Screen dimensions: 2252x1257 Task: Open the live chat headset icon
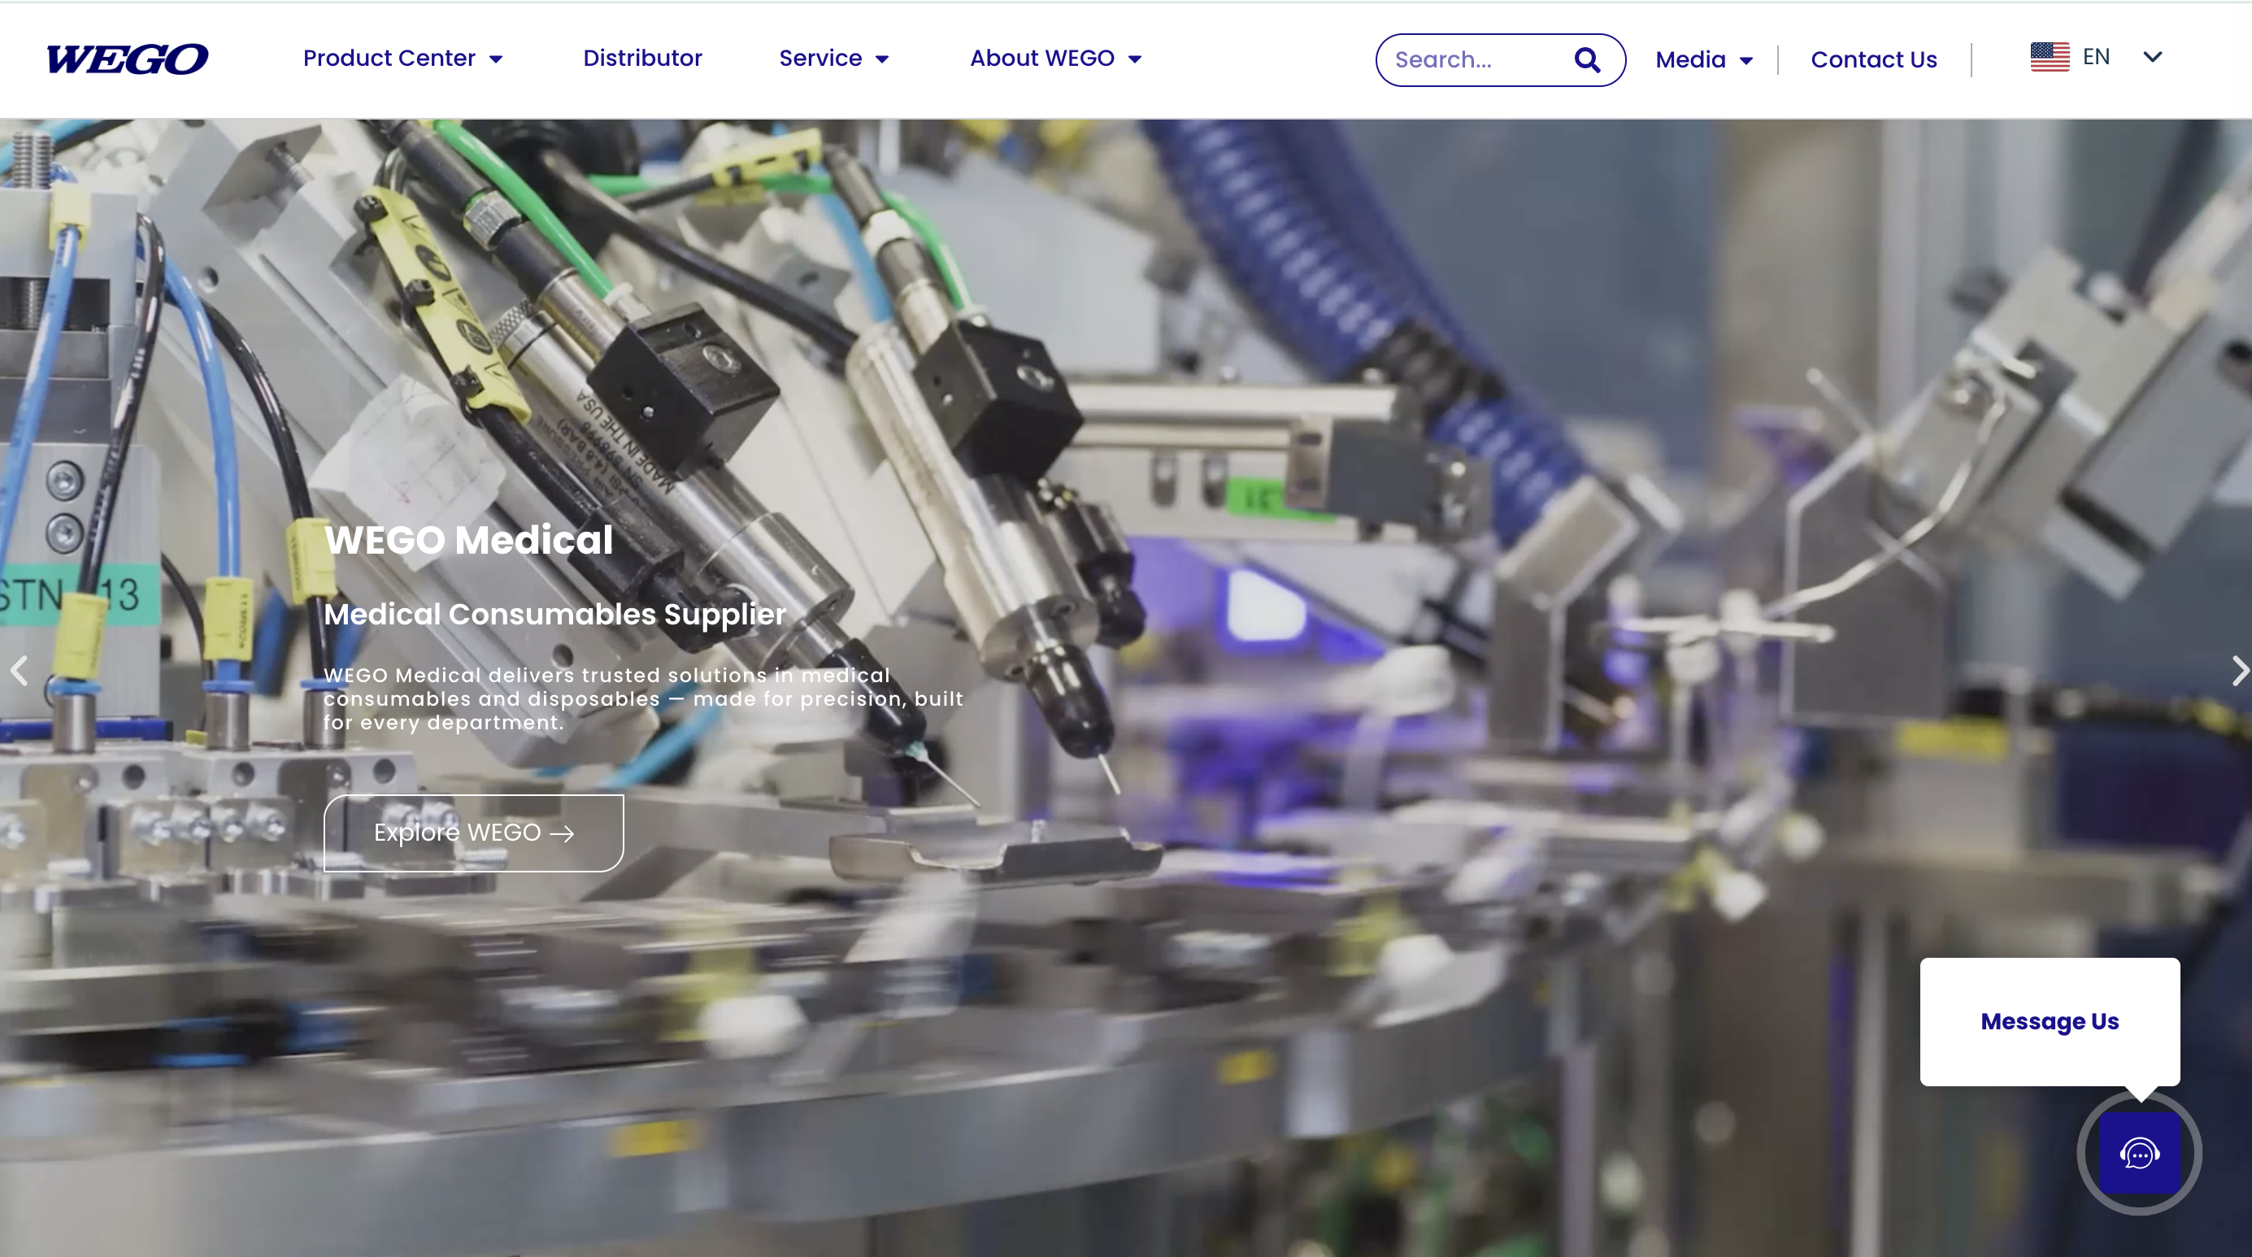pos(2139,1153)
